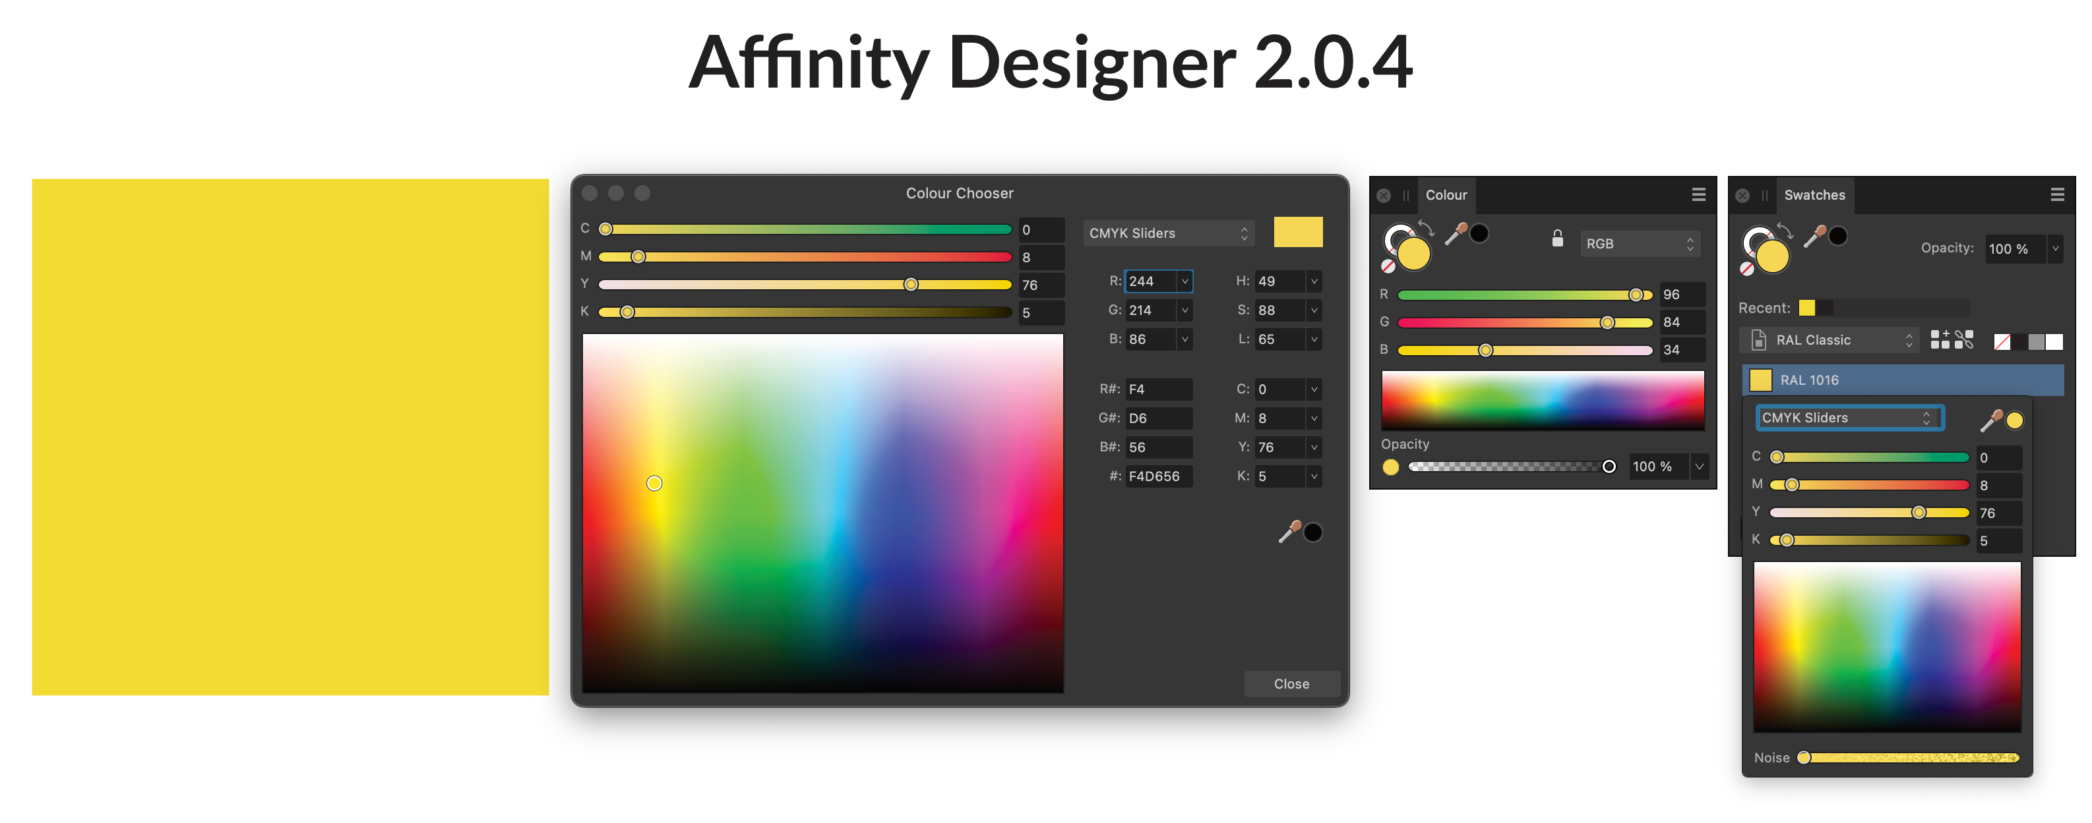Open CMYK Sliders dropdown in swatch popup
This screenshot has width=2092, height=823.
[1849, 418]
